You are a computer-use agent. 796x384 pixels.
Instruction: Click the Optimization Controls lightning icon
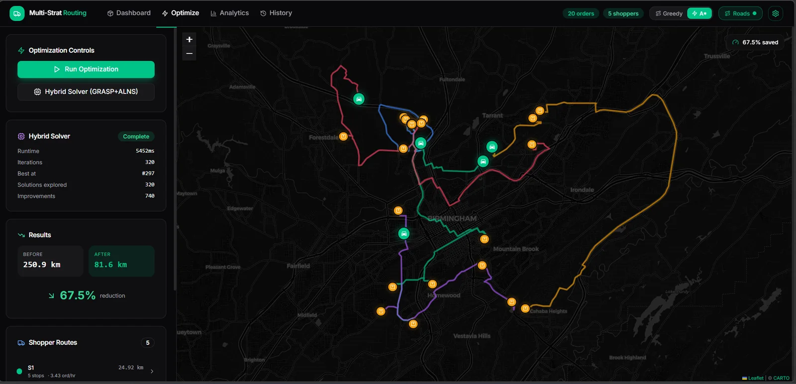point(21,50)
